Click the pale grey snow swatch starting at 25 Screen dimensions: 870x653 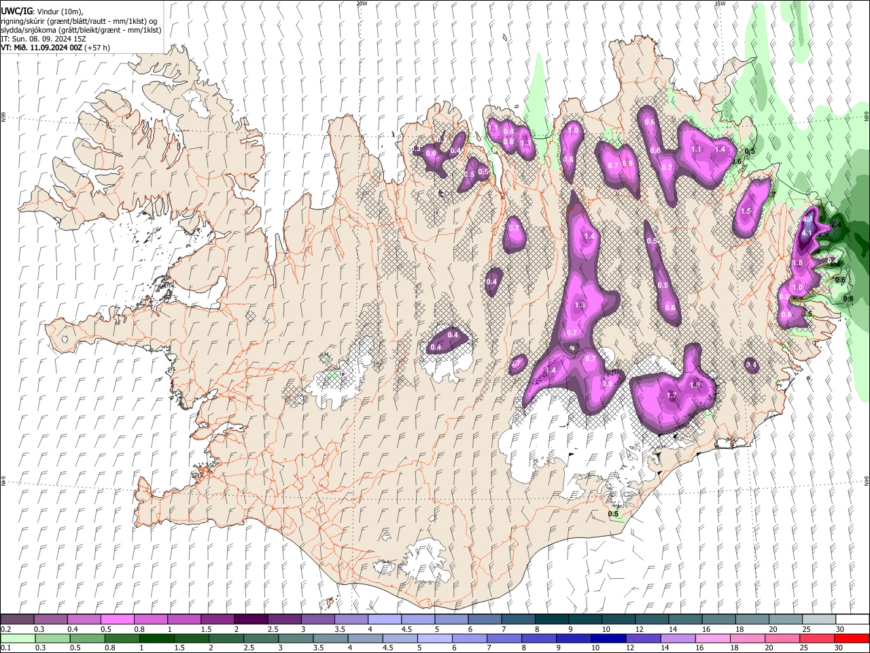(x=818, y=620)
